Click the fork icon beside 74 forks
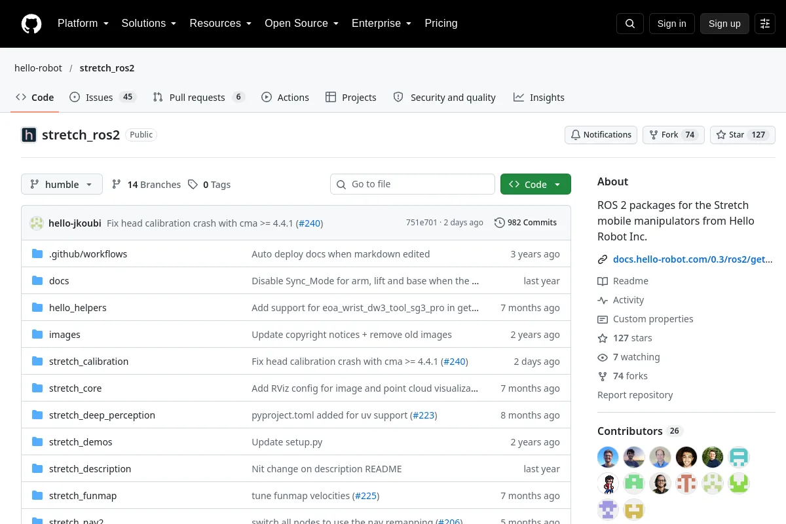This screenshot has height=524, width=786. (603, 376)
